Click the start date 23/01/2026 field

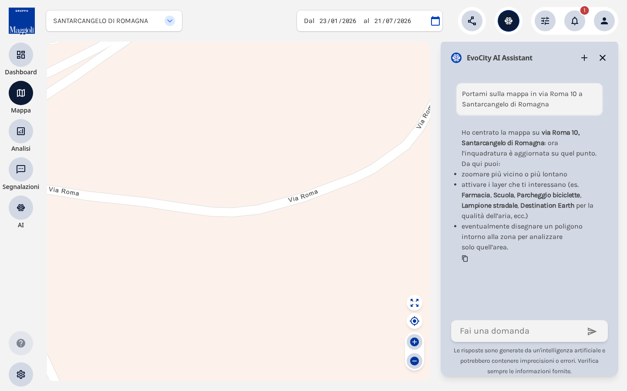coord(337,21)
